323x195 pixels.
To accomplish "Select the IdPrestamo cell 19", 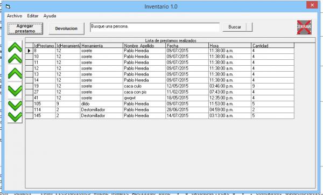I will coord(44,86).
